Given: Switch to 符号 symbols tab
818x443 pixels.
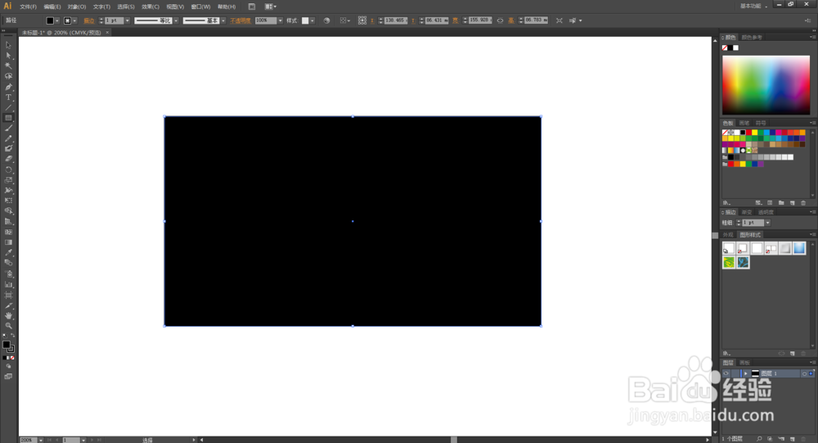Looking at the screenshot, I should [x=761, y=124].
